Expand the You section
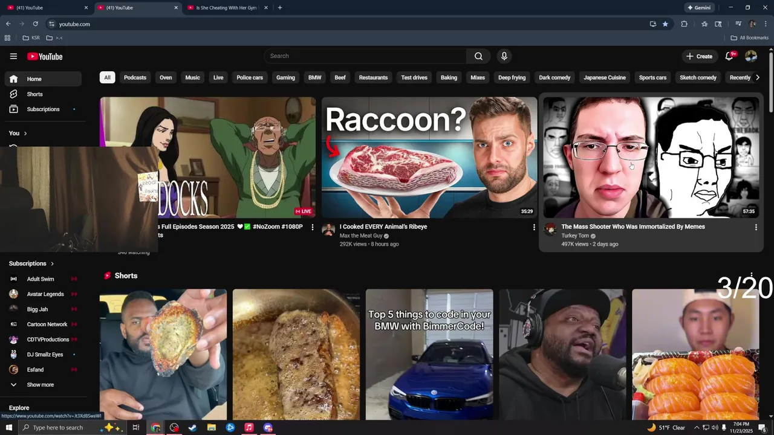This screenshot has height=435, width=774. 18,133
